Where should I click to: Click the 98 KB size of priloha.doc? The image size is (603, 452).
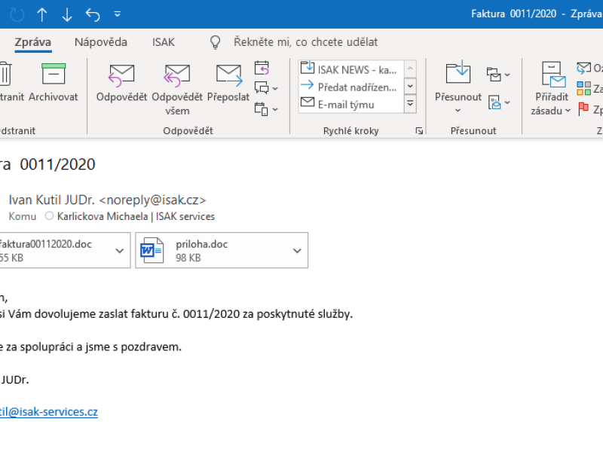(188, 258)
